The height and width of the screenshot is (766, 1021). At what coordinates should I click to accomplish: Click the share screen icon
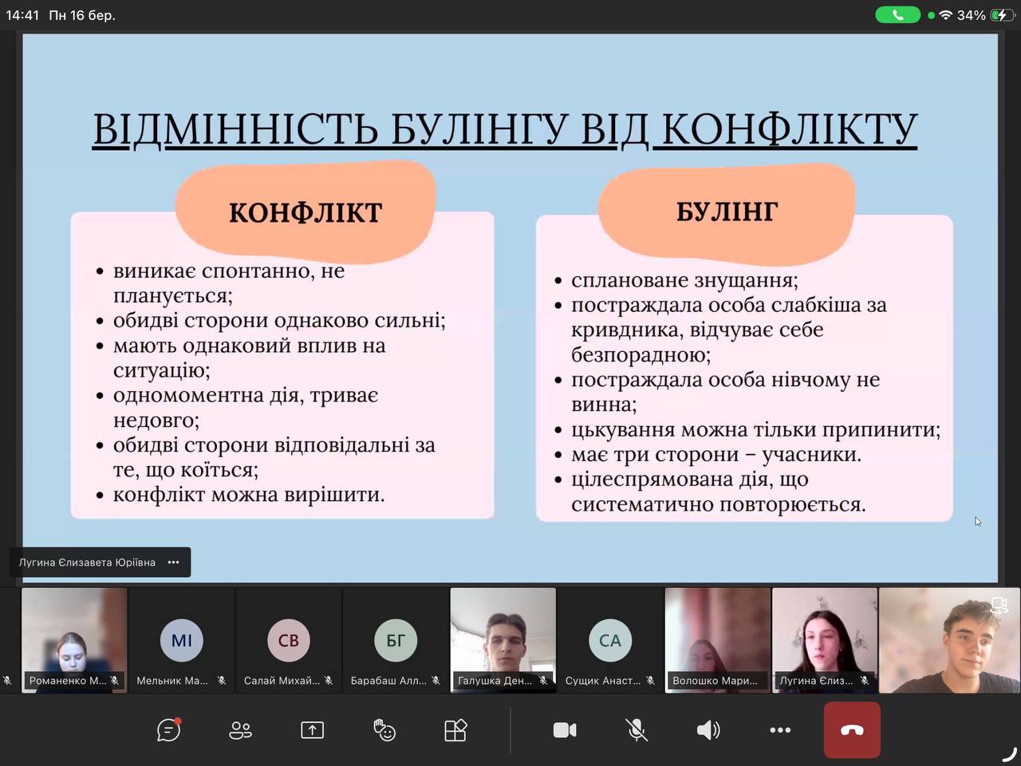click(312, 730)
